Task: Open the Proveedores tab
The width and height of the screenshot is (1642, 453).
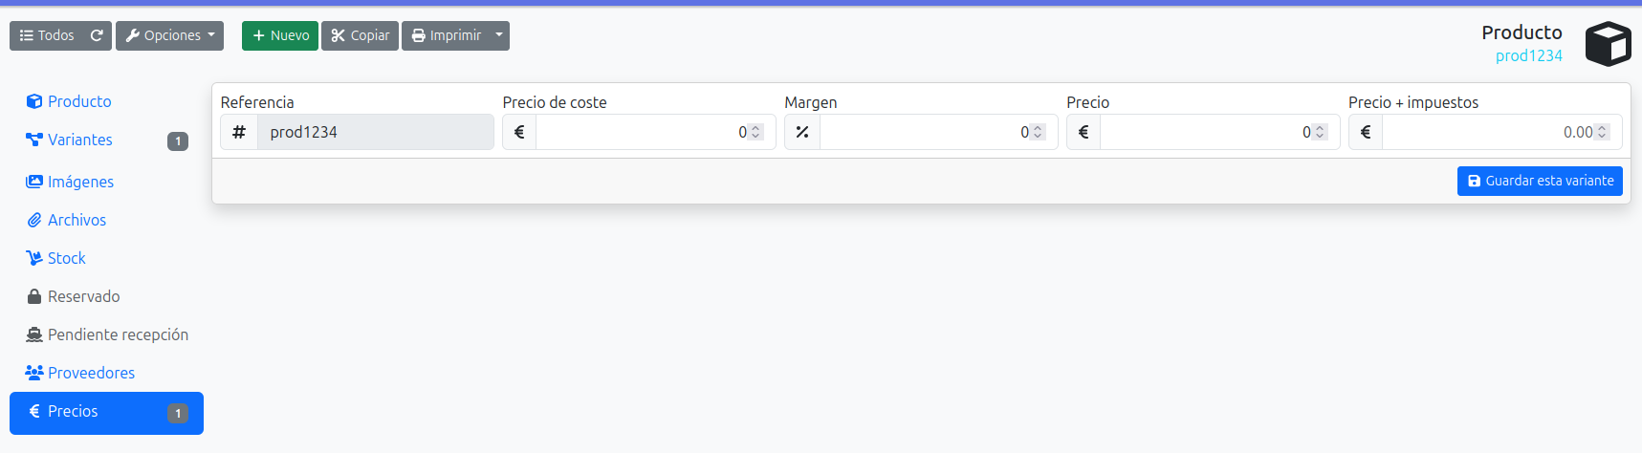Action: click(x=91, y=373)
